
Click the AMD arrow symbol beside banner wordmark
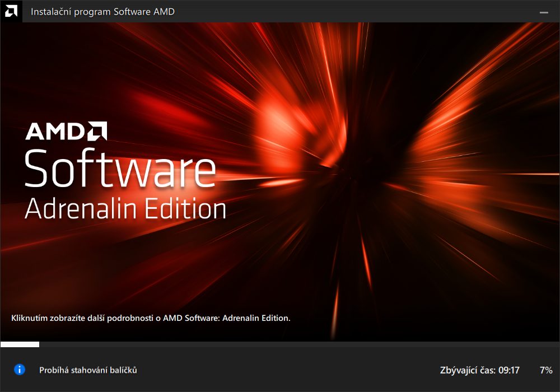tap(97, 130)
